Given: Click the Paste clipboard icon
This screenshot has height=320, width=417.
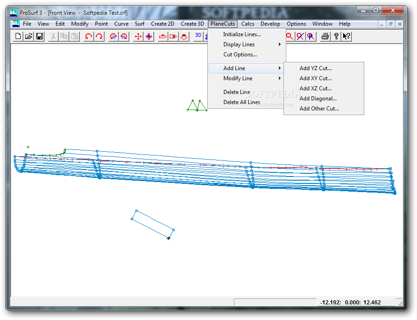Looking at the screenshot, I should pos(74,36).
